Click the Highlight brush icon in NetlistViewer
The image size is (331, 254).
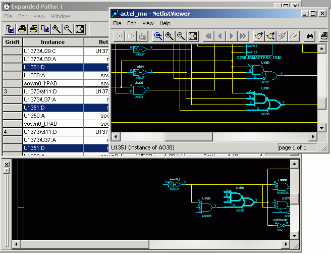(x=259, y=36)
